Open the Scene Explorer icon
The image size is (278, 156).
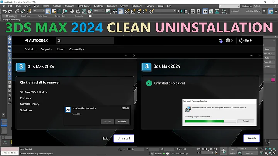193,11
